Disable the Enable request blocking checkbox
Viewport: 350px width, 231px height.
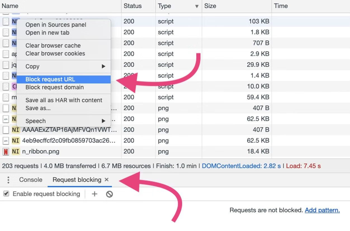(x=6, y=194)
